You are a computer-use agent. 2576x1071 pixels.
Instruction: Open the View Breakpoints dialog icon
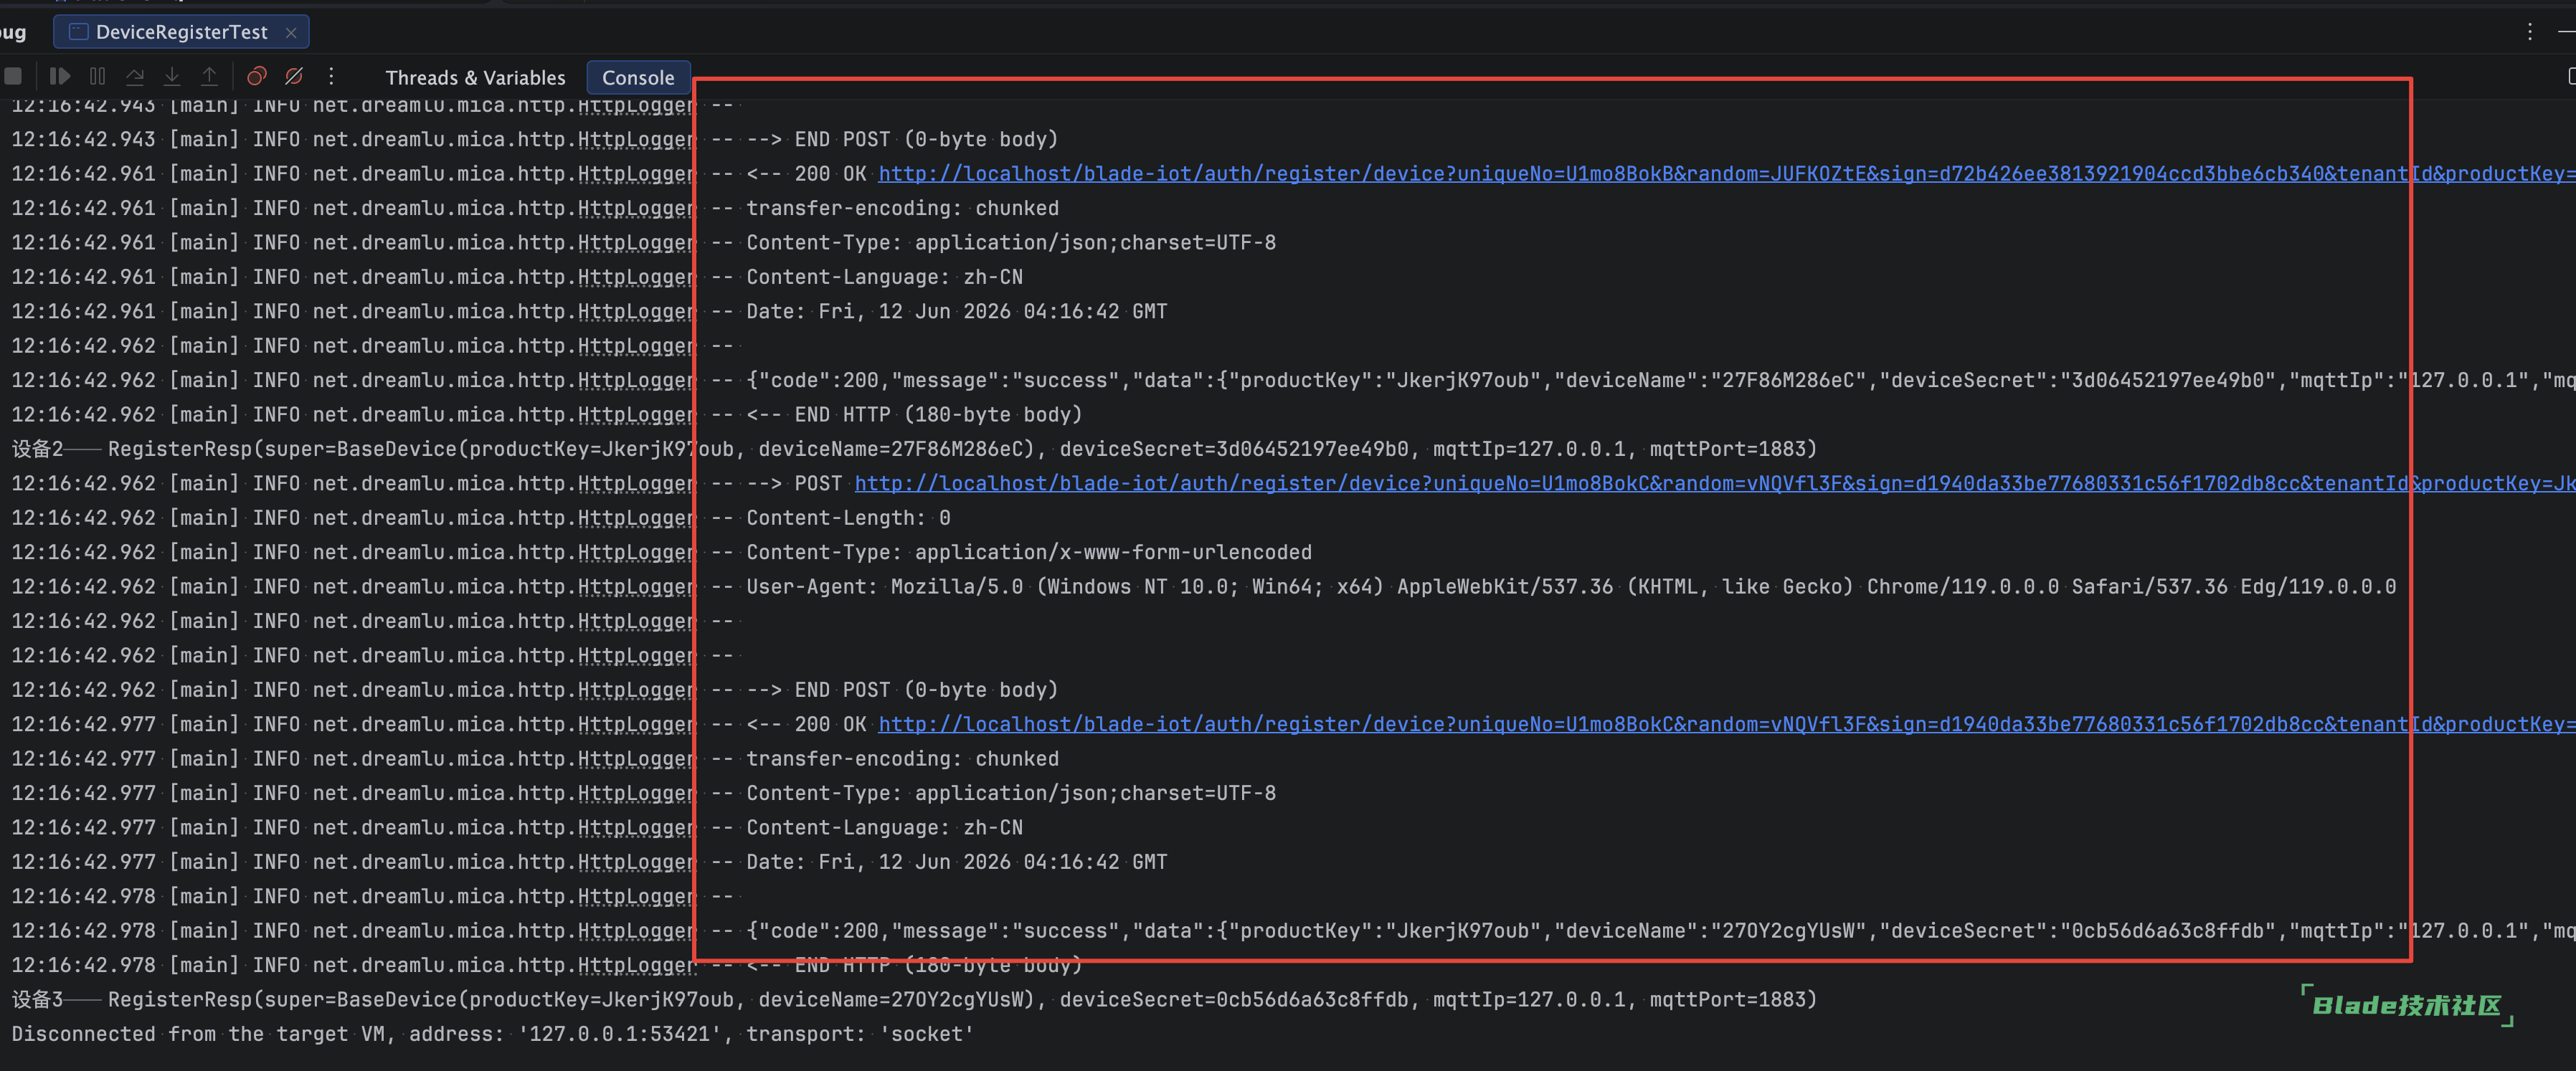point(257,76)
